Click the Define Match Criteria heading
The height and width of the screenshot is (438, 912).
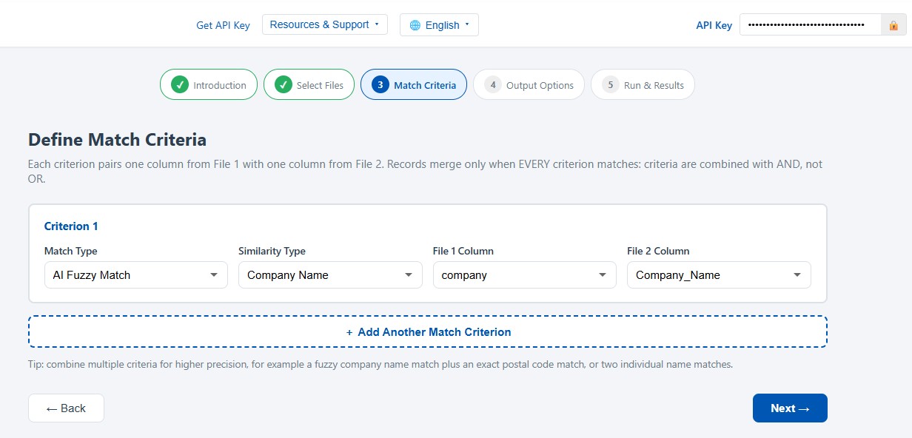(x=117, y=140)
